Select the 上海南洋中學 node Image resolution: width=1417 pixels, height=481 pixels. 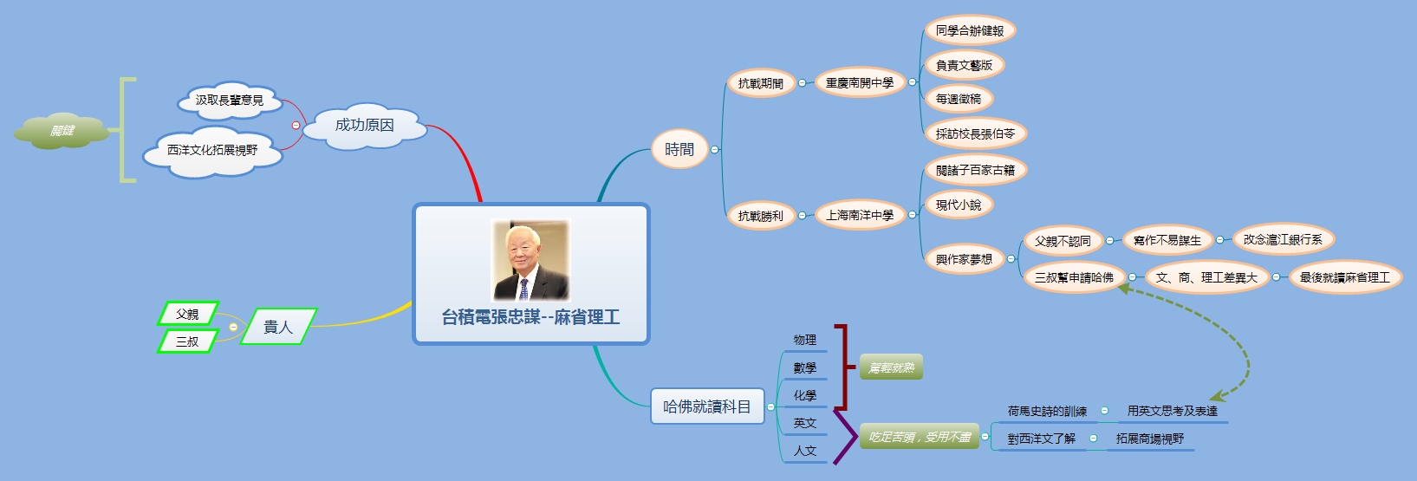pyautogui.click(x=860, y=215)
